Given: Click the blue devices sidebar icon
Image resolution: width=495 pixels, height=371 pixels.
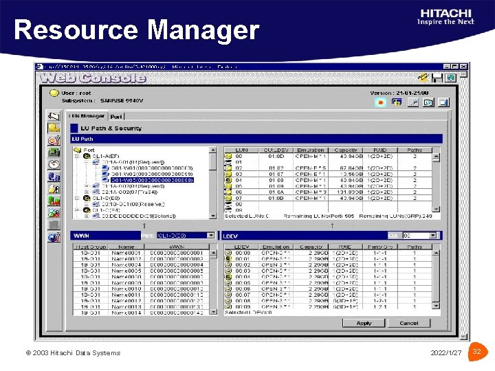Looking at the screenshot, I should (x=54, y=177).
